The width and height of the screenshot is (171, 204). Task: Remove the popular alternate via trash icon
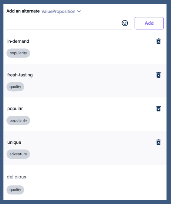[x=159, y=108]
